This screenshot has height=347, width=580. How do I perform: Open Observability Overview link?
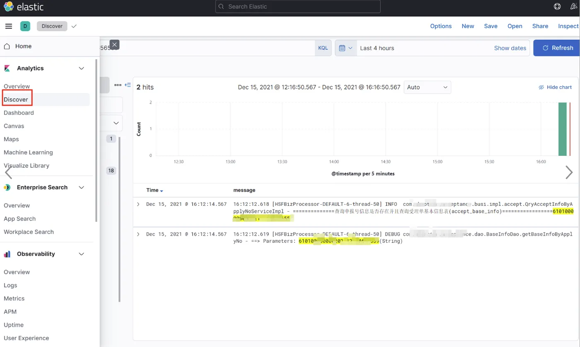point(17,272)
